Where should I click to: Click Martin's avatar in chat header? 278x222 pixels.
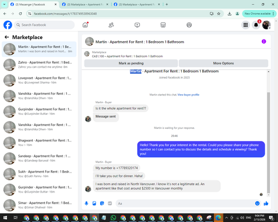pos(90,42)
